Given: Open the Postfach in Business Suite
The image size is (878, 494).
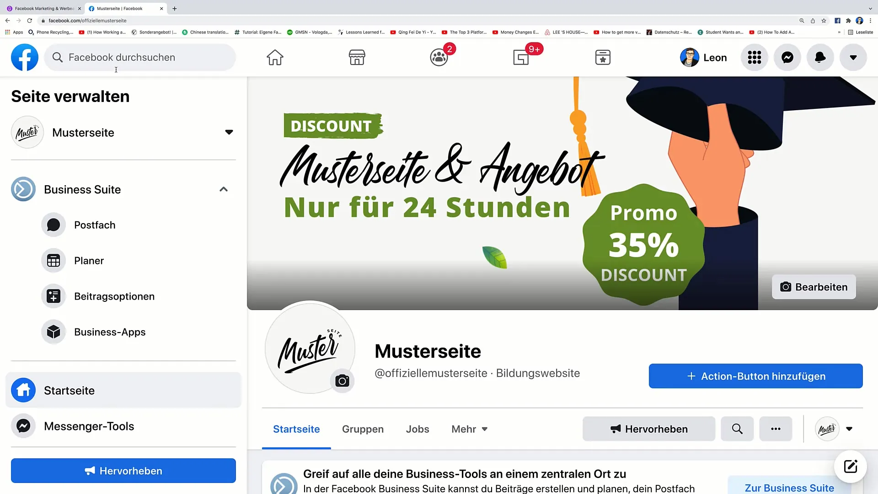Looking at the screenshot, I should [x=95, y=225].
